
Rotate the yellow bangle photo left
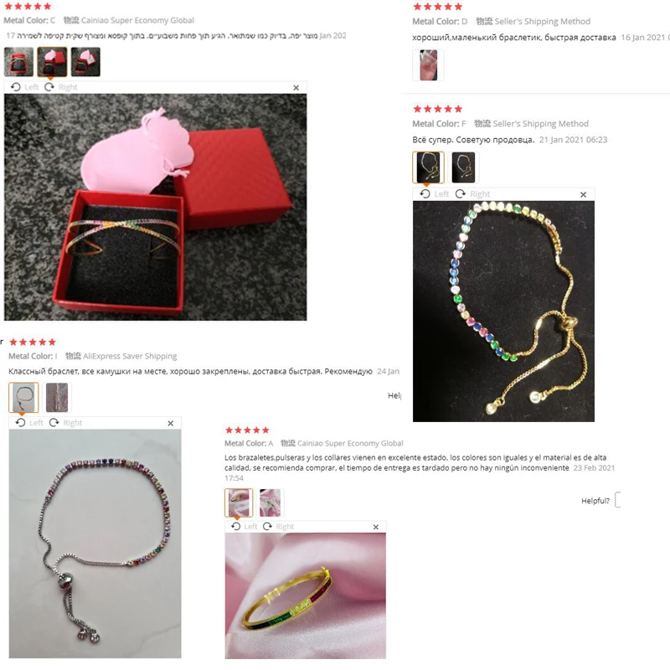(244, 527)
